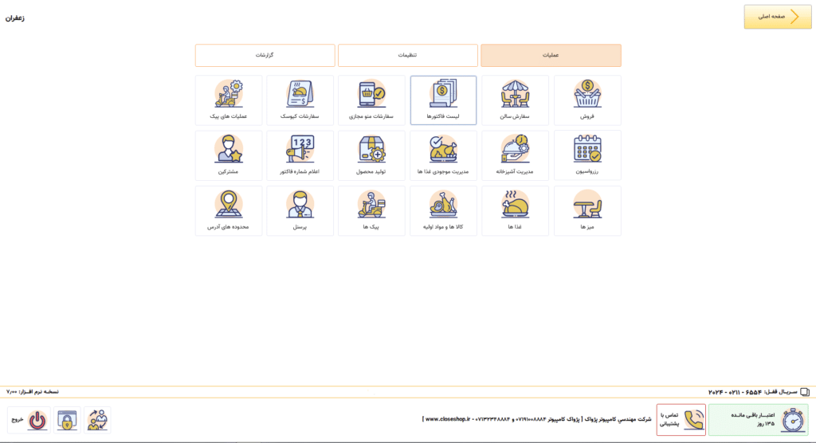Open اعلام شماره فاکتور invoice number announcer
Screen dimensions: 816x443
click(x=300, y=155)
